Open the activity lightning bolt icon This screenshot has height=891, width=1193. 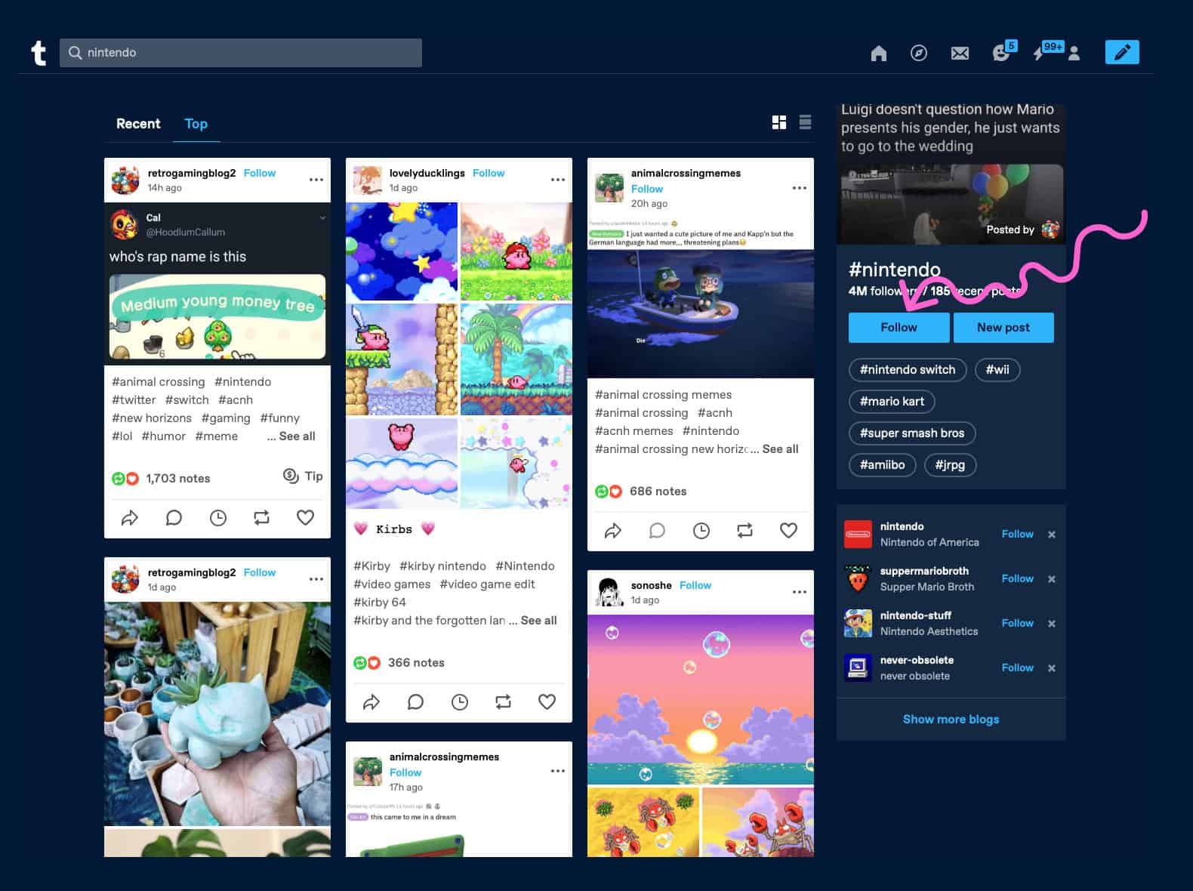point(1040,53)
